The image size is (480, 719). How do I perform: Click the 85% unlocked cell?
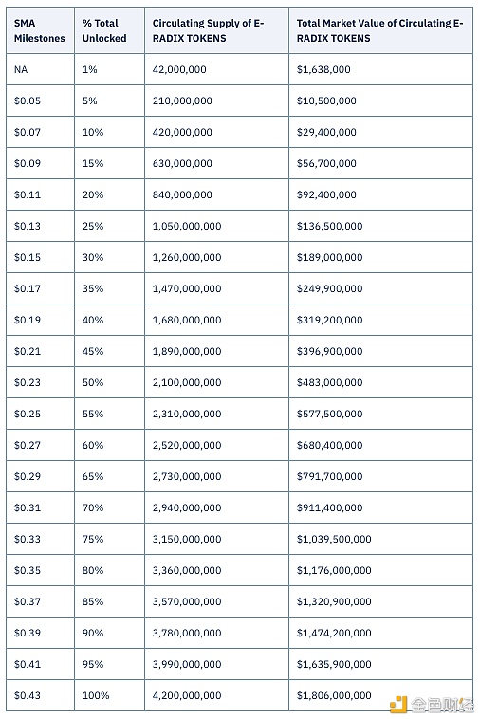(109, 601)
